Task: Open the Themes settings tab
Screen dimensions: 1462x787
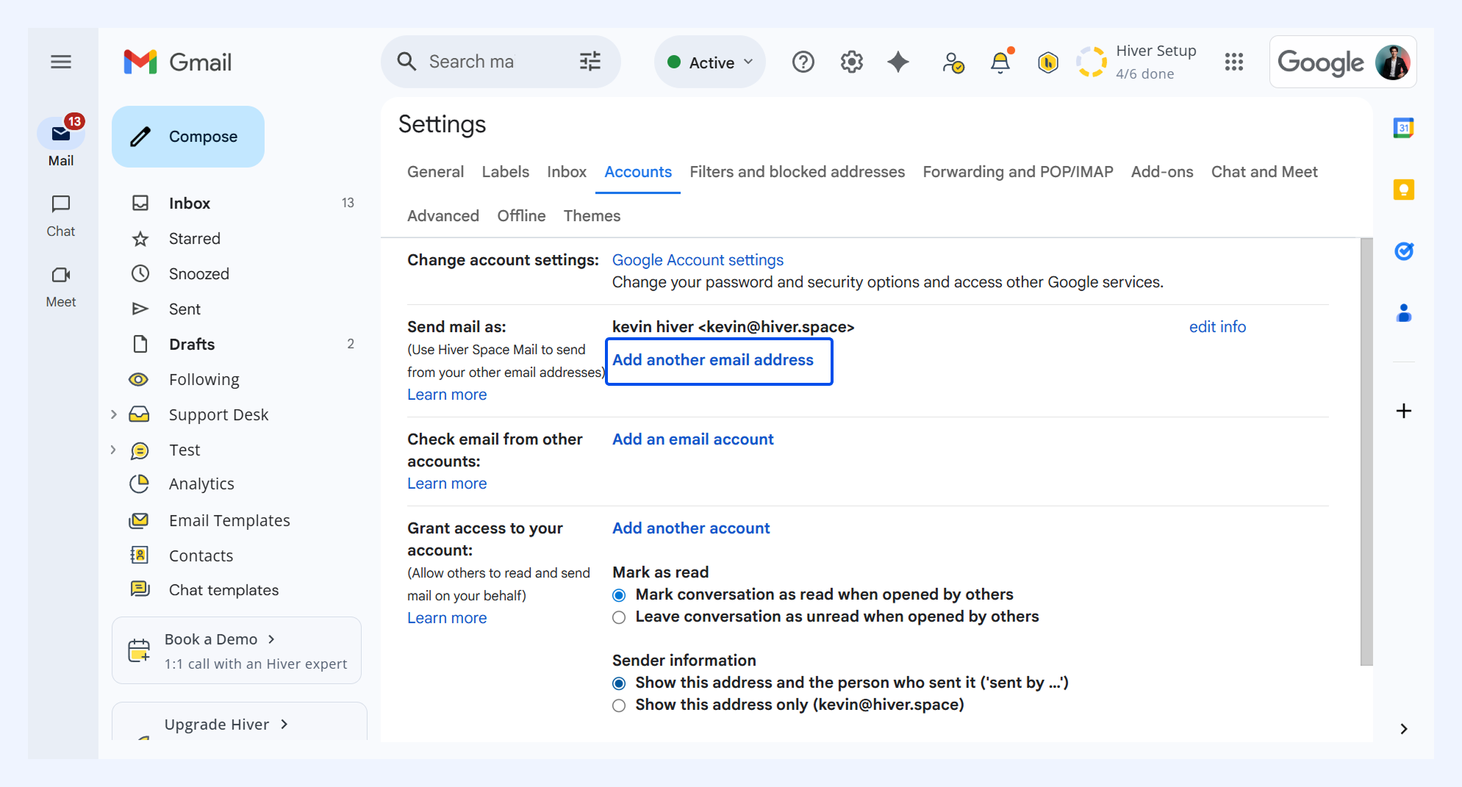Action: coord(592,216)
